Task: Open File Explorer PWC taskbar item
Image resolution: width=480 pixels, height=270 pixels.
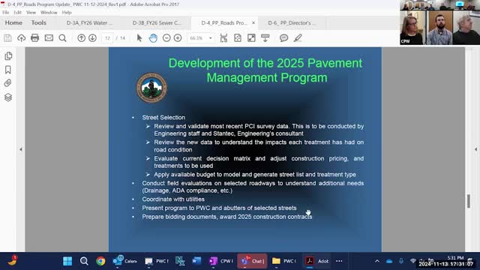Action: tap(284, 261)
